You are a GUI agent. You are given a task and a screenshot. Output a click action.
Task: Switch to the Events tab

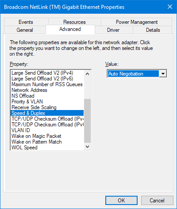pos(26,22)
